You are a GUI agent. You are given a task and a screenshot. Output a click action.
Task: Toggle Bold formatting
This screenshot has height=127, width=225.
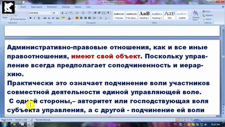click(31, 18)
